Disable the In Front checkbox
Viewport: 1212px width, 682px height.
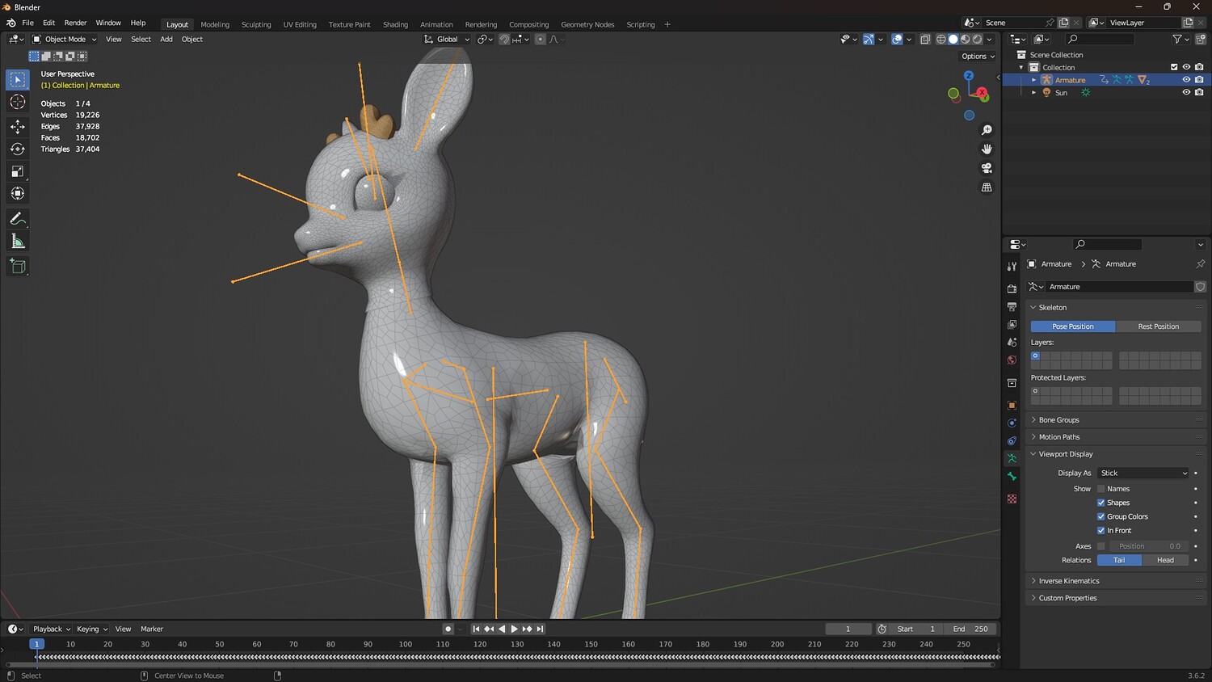[1100, 530]
